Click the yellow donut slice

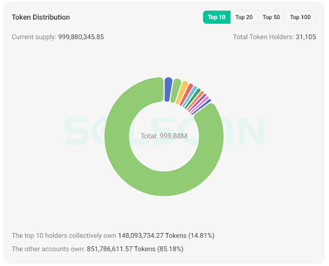(x=181, y=93)
